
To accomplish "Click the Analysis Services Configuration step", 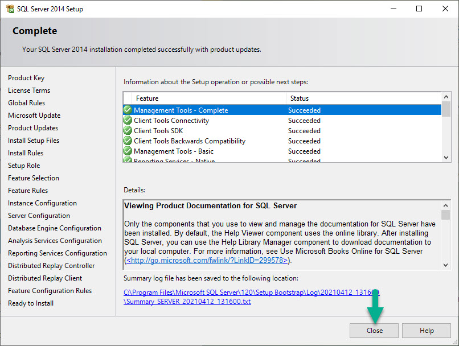I will [x=55, y=241].
